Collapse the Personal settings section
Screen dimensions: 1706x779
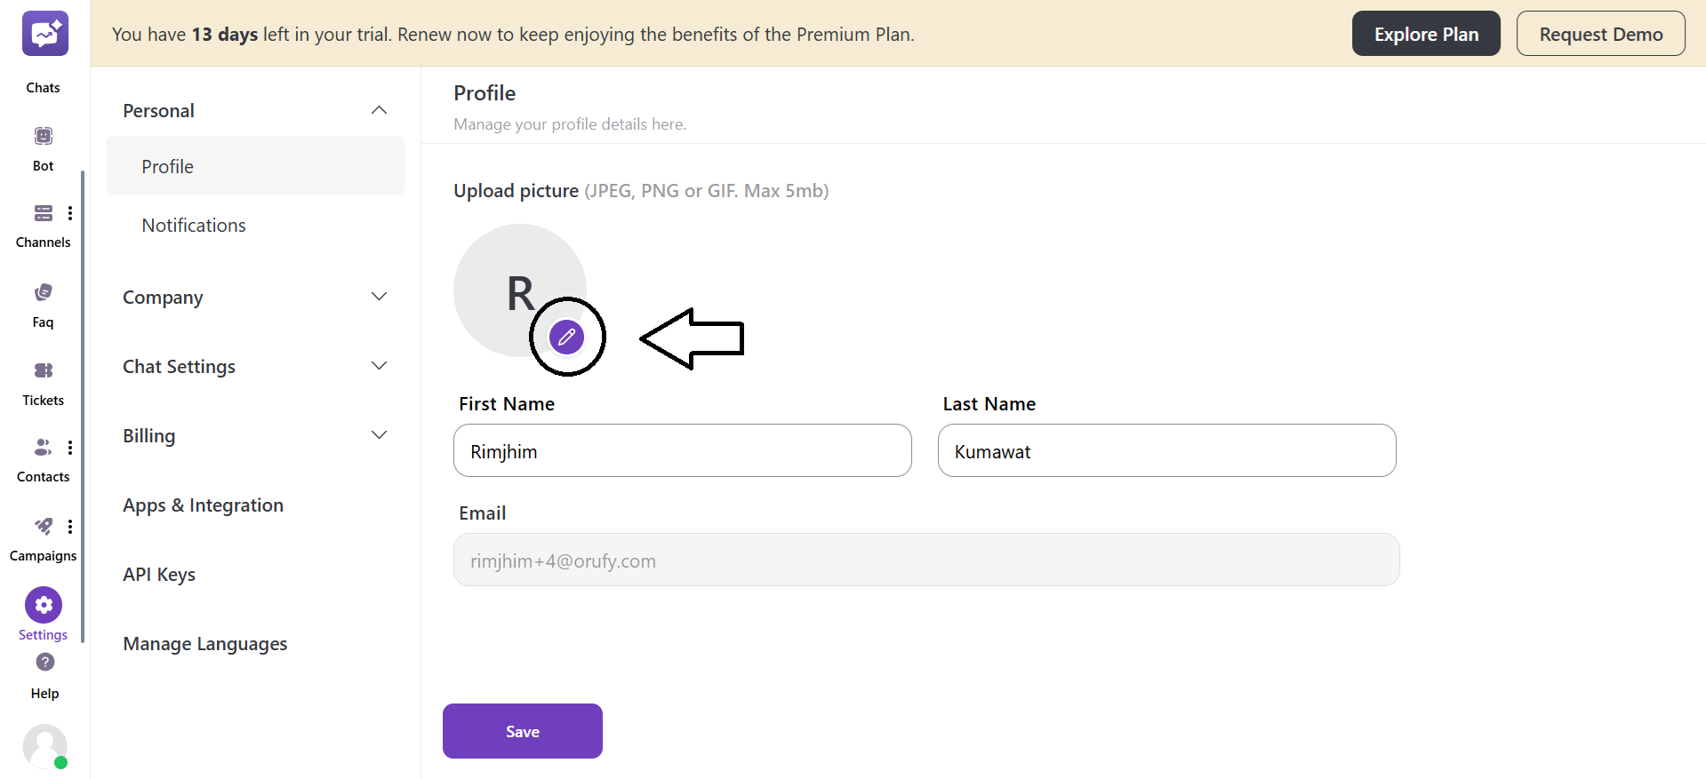(379, 109)
